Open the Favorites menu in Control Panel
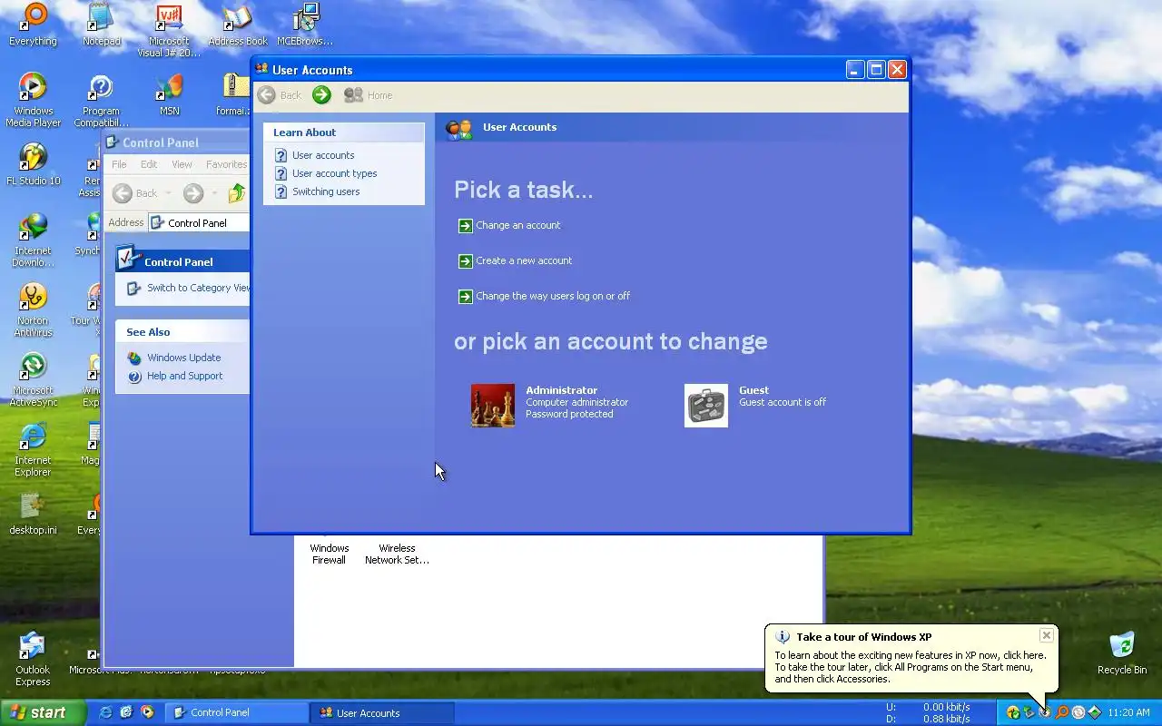Screen dimensions: 1162x726 [226, 164]
